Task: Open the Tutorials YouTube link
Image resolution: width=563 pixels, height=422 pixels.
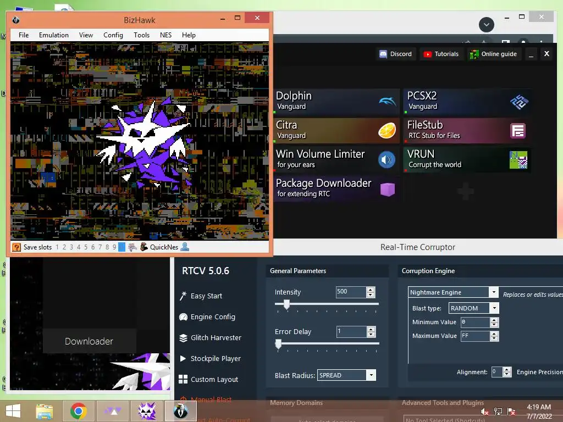Action: coord(441,54)
